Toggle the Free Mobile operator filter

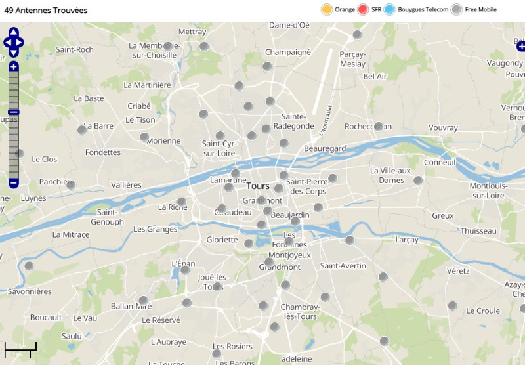pyautogui.click(x=457, y=9)
